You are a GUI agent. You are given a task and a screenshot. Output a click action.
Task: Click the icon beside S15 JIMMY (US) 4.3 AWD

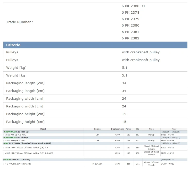tap(5, 153)
